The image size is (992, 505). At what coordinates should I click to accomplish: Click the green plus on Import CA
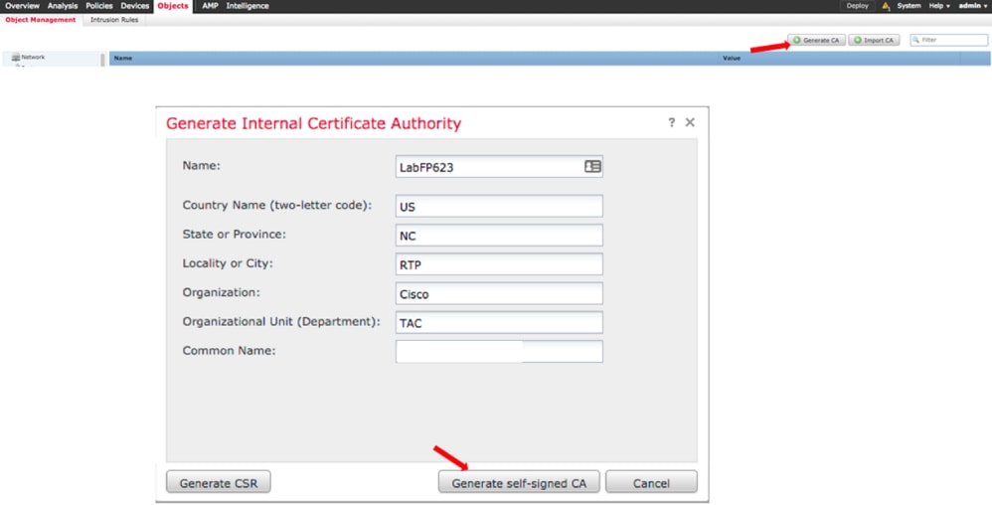click(857, 40)
